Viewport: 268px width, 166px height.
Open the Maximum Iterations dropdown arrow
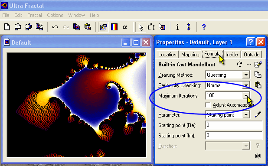[246, 95]
